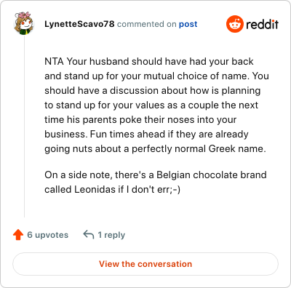Screen dimensions: 291x288
Task: Click the View the conversation button
Action: click(x=145, y=264)
